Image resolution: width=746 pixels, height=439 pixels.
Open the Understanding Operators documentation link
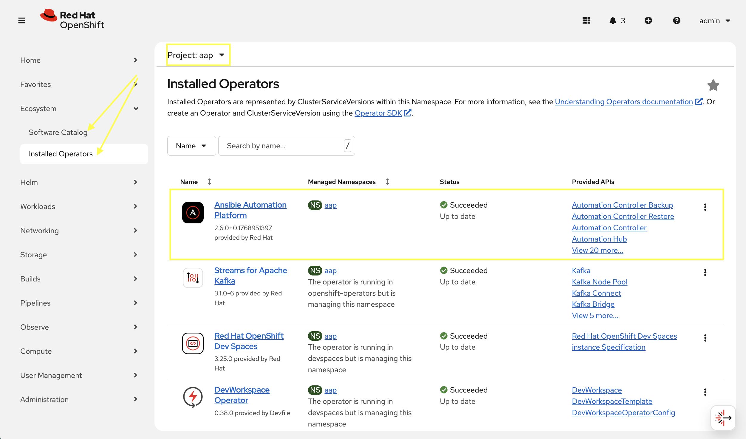coord(624,102)
